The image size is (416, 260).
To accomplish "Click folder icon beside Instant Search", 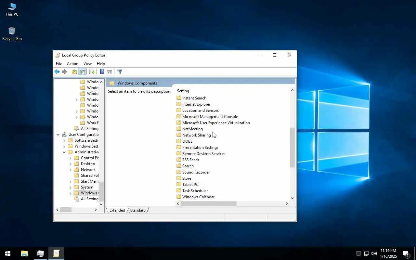I will pyautogui.click(x=179, y=98).
